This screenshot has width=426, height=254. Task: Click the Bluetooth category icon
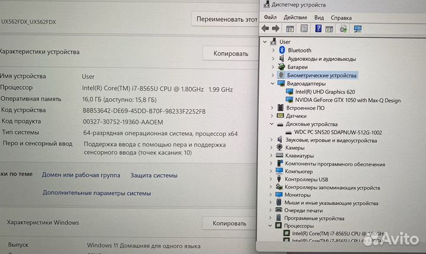(282, 50)
